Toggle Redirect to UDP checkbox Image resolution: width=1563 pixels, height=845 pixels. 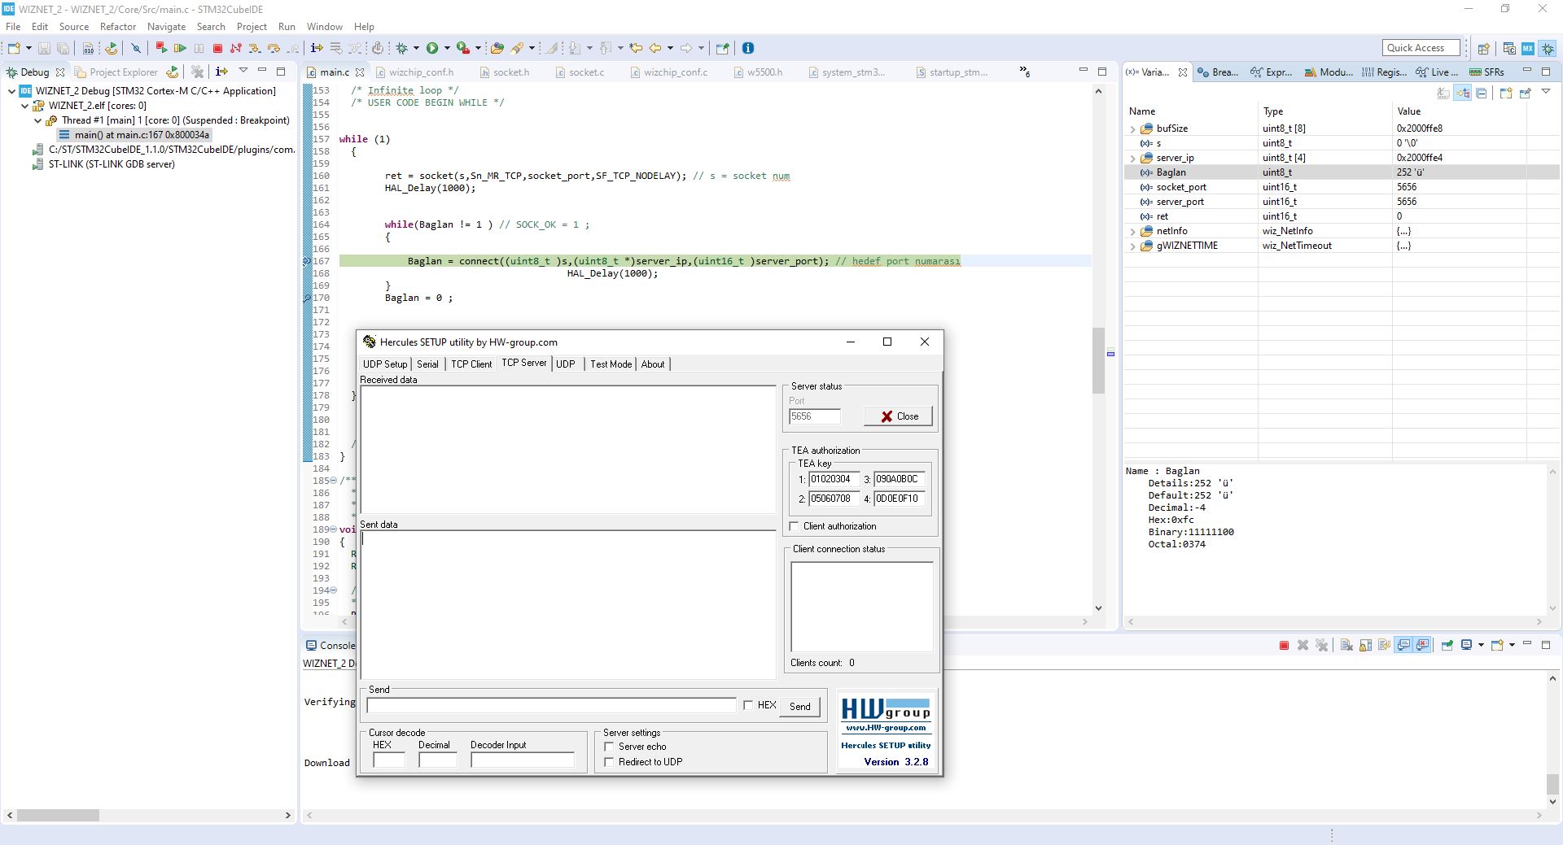(x=609, y=761)
